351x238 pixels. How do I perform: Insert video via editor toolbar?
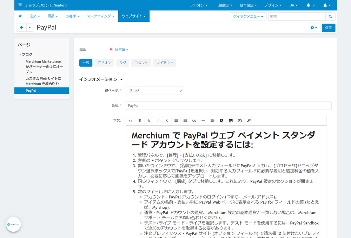point(240,121)
